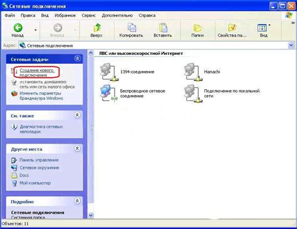The image size is (297, 229).
Task: Open the Файл menu
Action: [10, 16]
